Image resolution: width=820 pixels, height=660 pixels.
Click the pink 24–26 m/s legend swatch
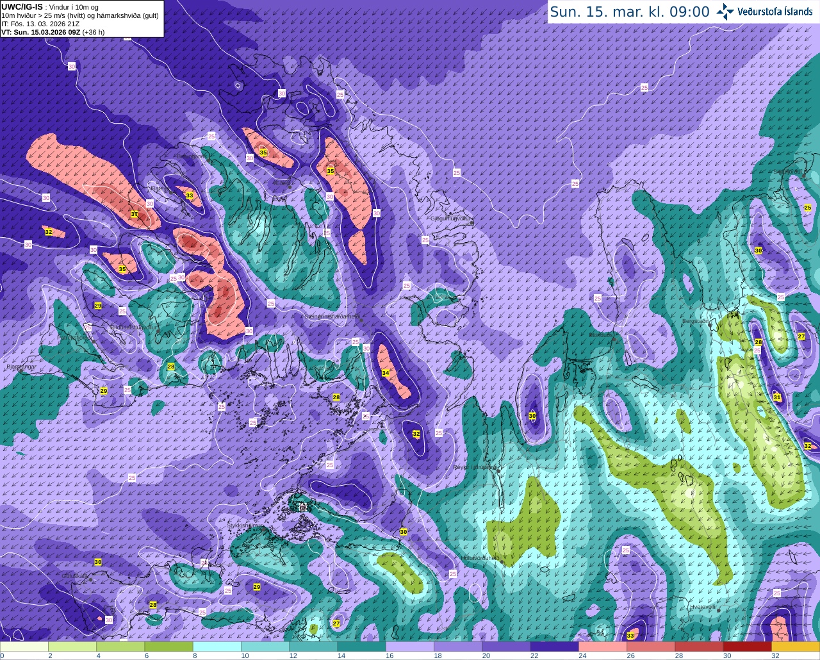[x=603, y=647]
